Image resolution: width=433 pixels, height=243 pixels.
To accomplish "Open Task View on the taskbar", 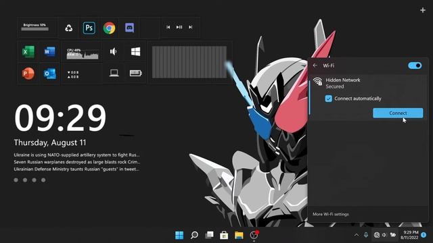I will [x=209, y=235].
